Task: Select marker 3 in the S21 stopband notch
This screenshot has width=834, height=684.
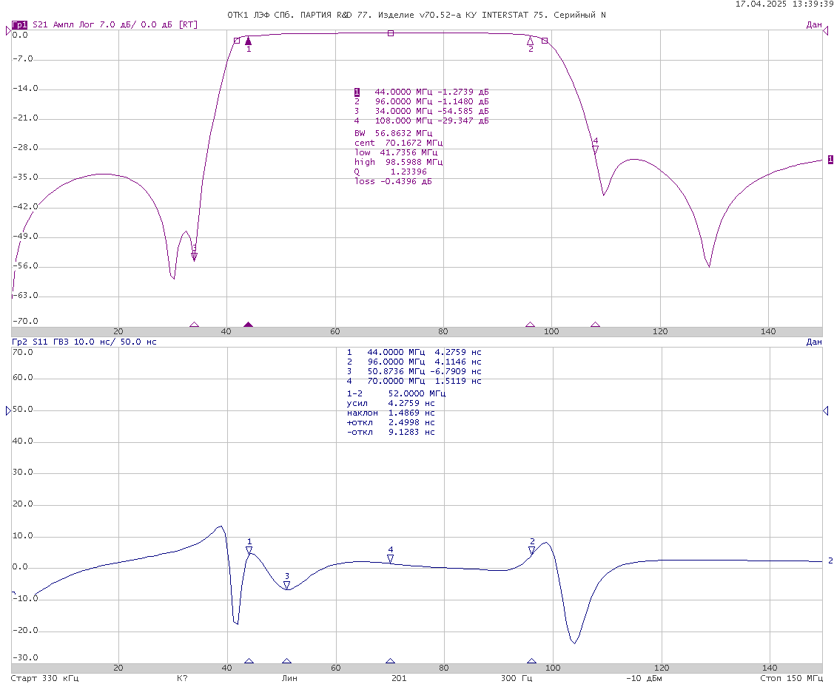Action: tap(194, 256)
